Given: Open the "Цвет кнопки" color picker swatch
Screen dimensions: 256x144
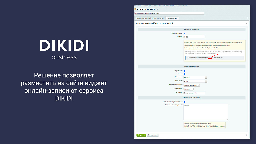Looking at the screenshot, I should (x=206, y=77).
